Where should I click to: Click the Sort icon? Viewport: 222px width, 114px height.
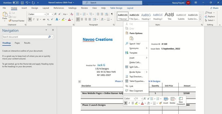point(107,14)
